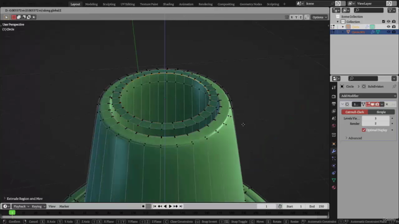Click the use preview range clock icon
The height and width of the screenshot is (224, 399).
pos(280,206)
